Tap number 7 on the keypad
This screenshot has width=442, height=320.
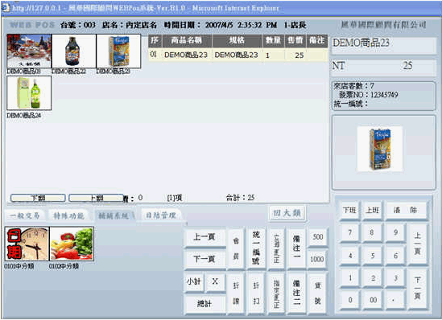(350, 232)
